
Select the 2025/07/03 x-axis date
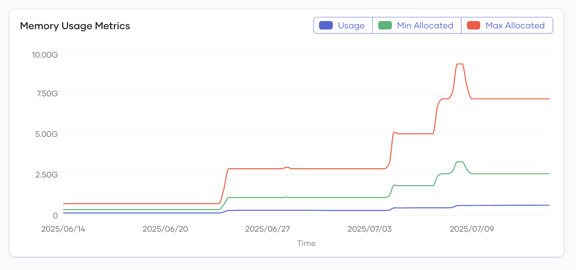click(x=370, y=229)
